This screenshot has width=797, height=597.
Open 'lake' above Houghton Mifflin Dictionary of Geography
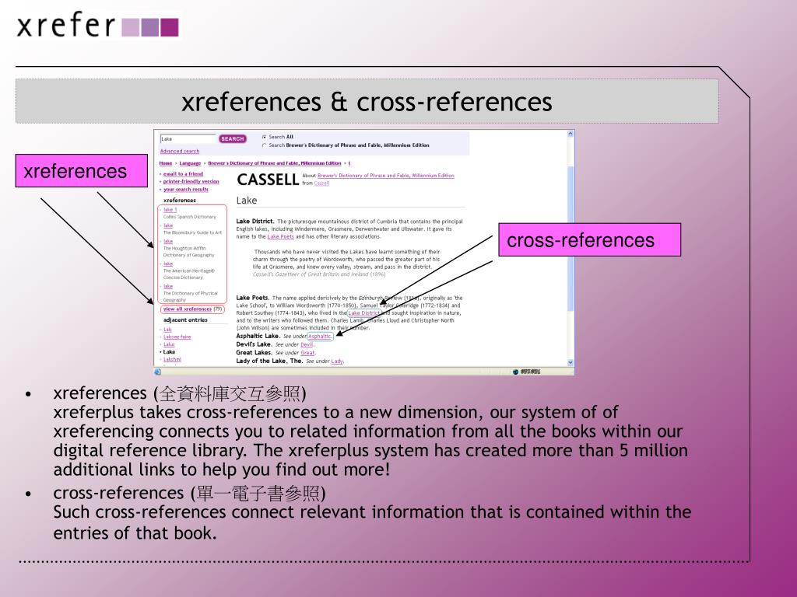pos(168,242)
